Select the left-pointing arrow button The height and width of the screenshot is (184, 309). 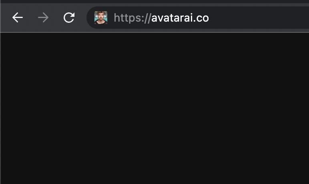[18, 18]
